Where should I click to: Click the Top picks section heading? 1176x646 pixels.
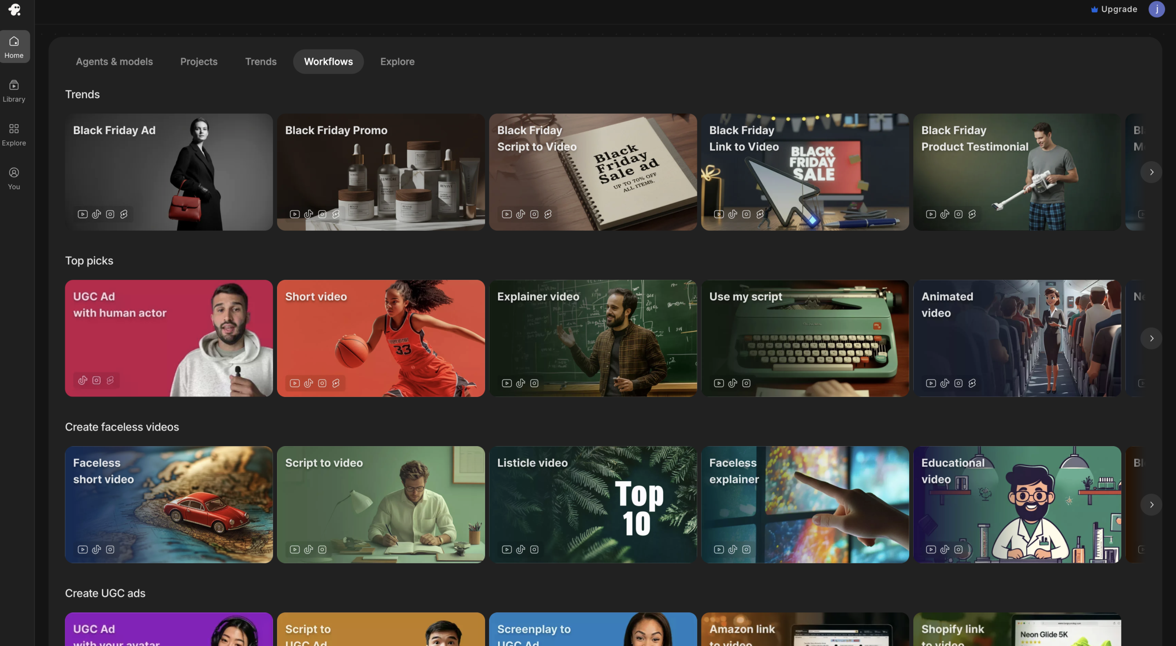(89, 261)
